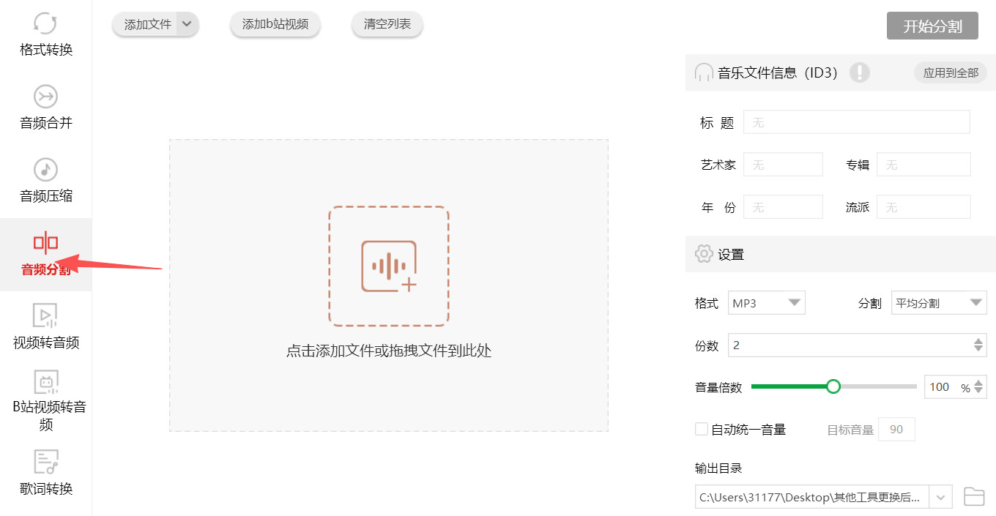
Task: Expand the 添加文件 dropdown arrow
Action: 188,24
